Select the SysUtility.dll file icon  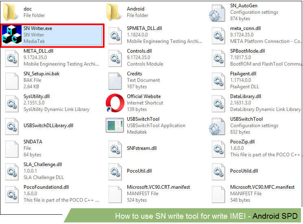12,104
